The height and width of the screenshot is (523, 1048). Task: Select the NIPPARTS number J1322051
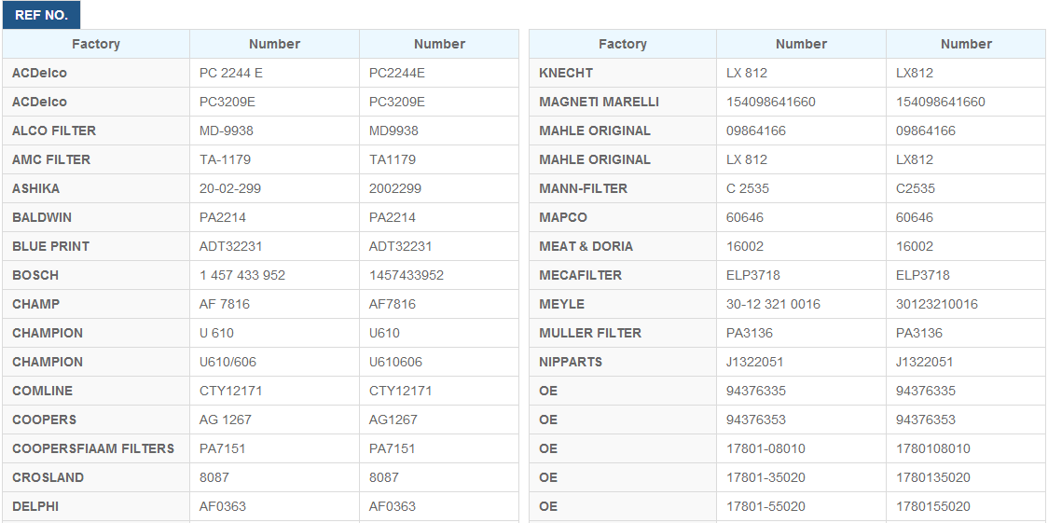754,362
